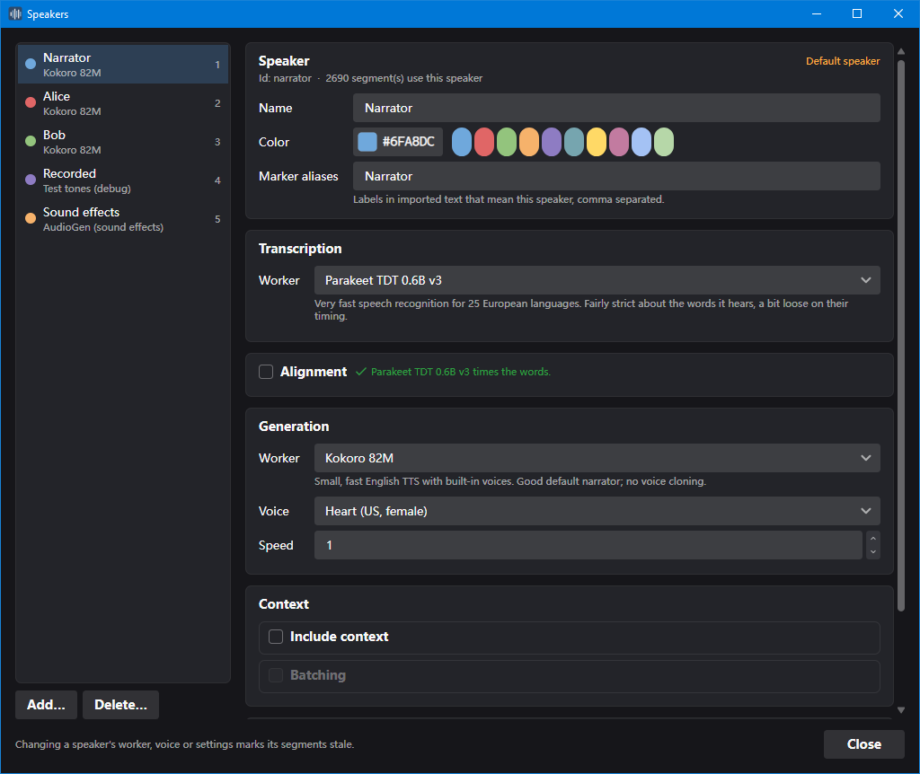The width and height of the screenshot is (920, 774).
Task: Click the Close button at bottom right
Action: point(863,744)
